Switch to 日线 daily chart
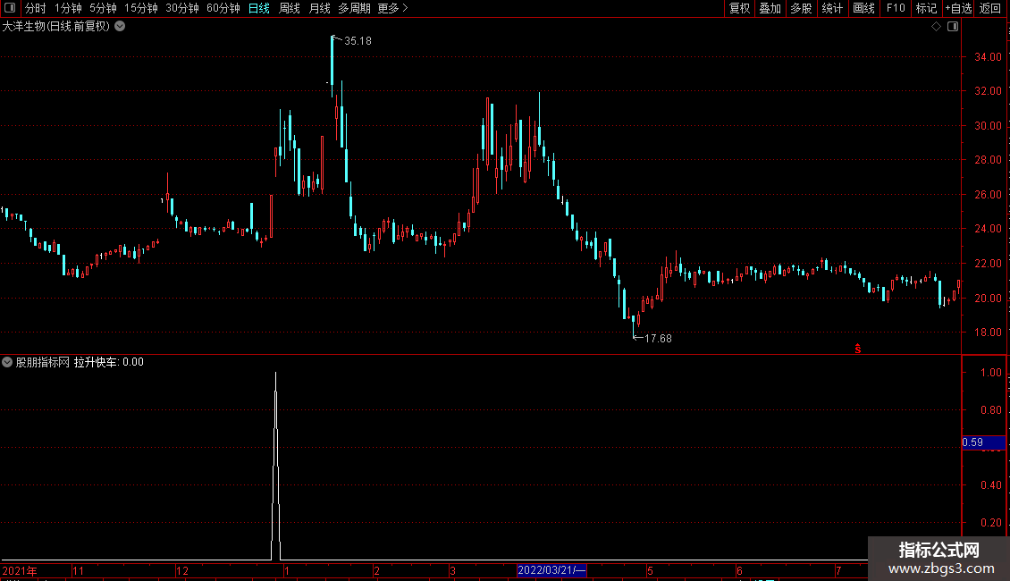The image size is (1010, 581). point(259,8)
